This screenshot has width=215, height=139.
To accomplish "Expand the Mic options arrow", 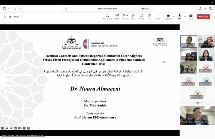I will (185, 17).
